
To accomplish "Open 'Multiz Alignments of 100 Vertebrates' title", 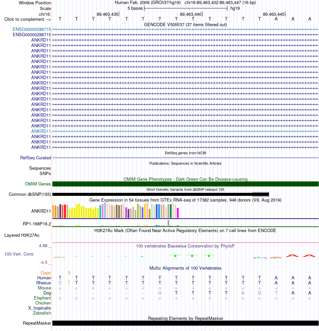I will (185, 268).
